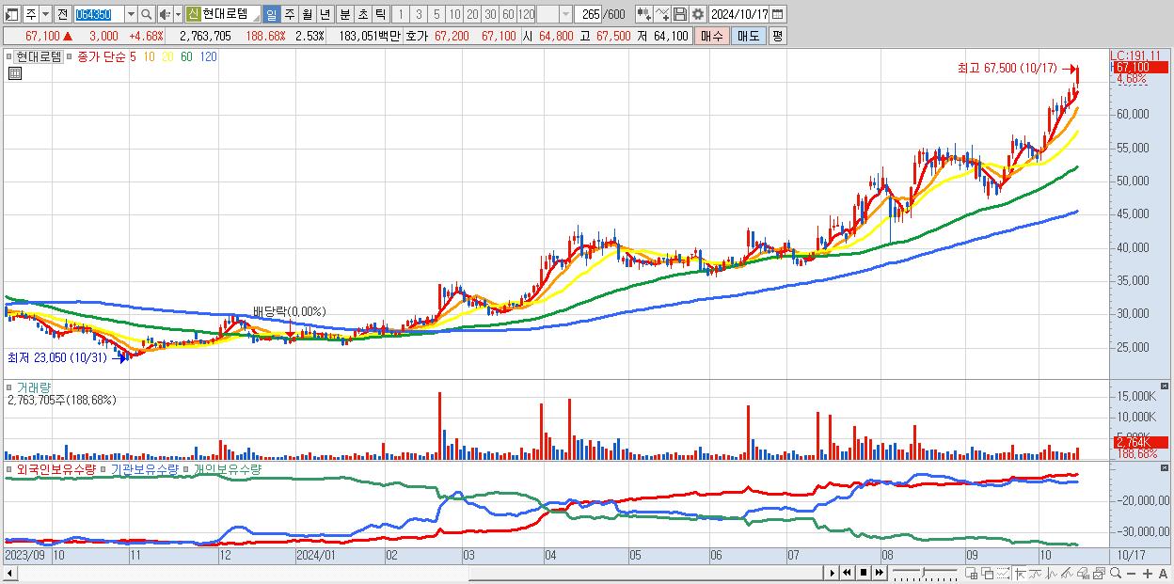Click the trend line drawing icon
1174x584 pixels.
[1036, 573]
